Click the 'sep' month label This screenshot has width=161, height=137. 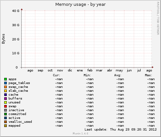click(x=40, y=71)
